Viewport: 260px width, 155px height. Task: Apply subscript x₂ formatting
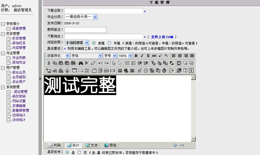(x=166, y=56)
